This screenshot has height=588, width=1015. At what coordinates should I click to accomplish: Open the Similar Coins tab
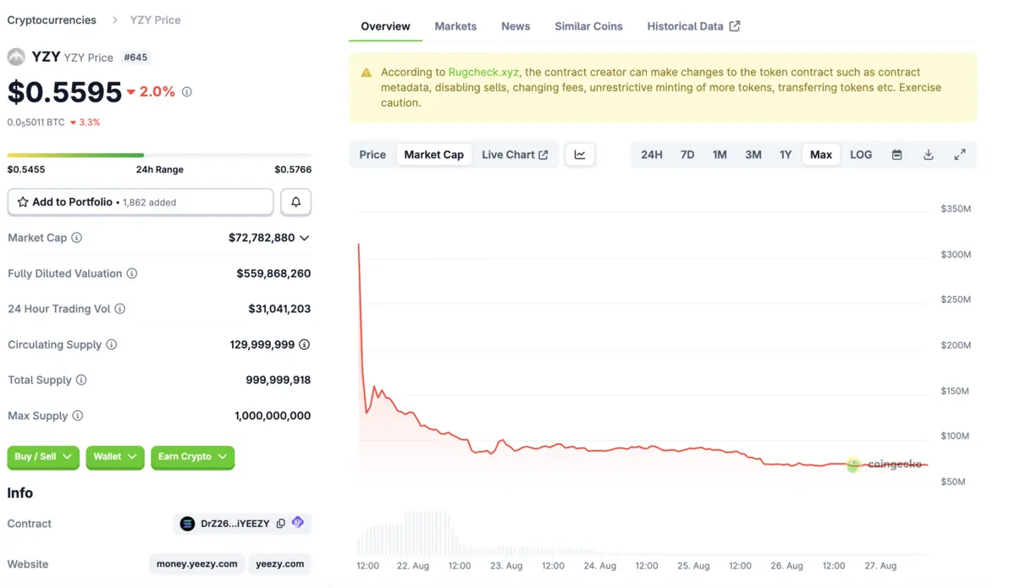point(588,26)
